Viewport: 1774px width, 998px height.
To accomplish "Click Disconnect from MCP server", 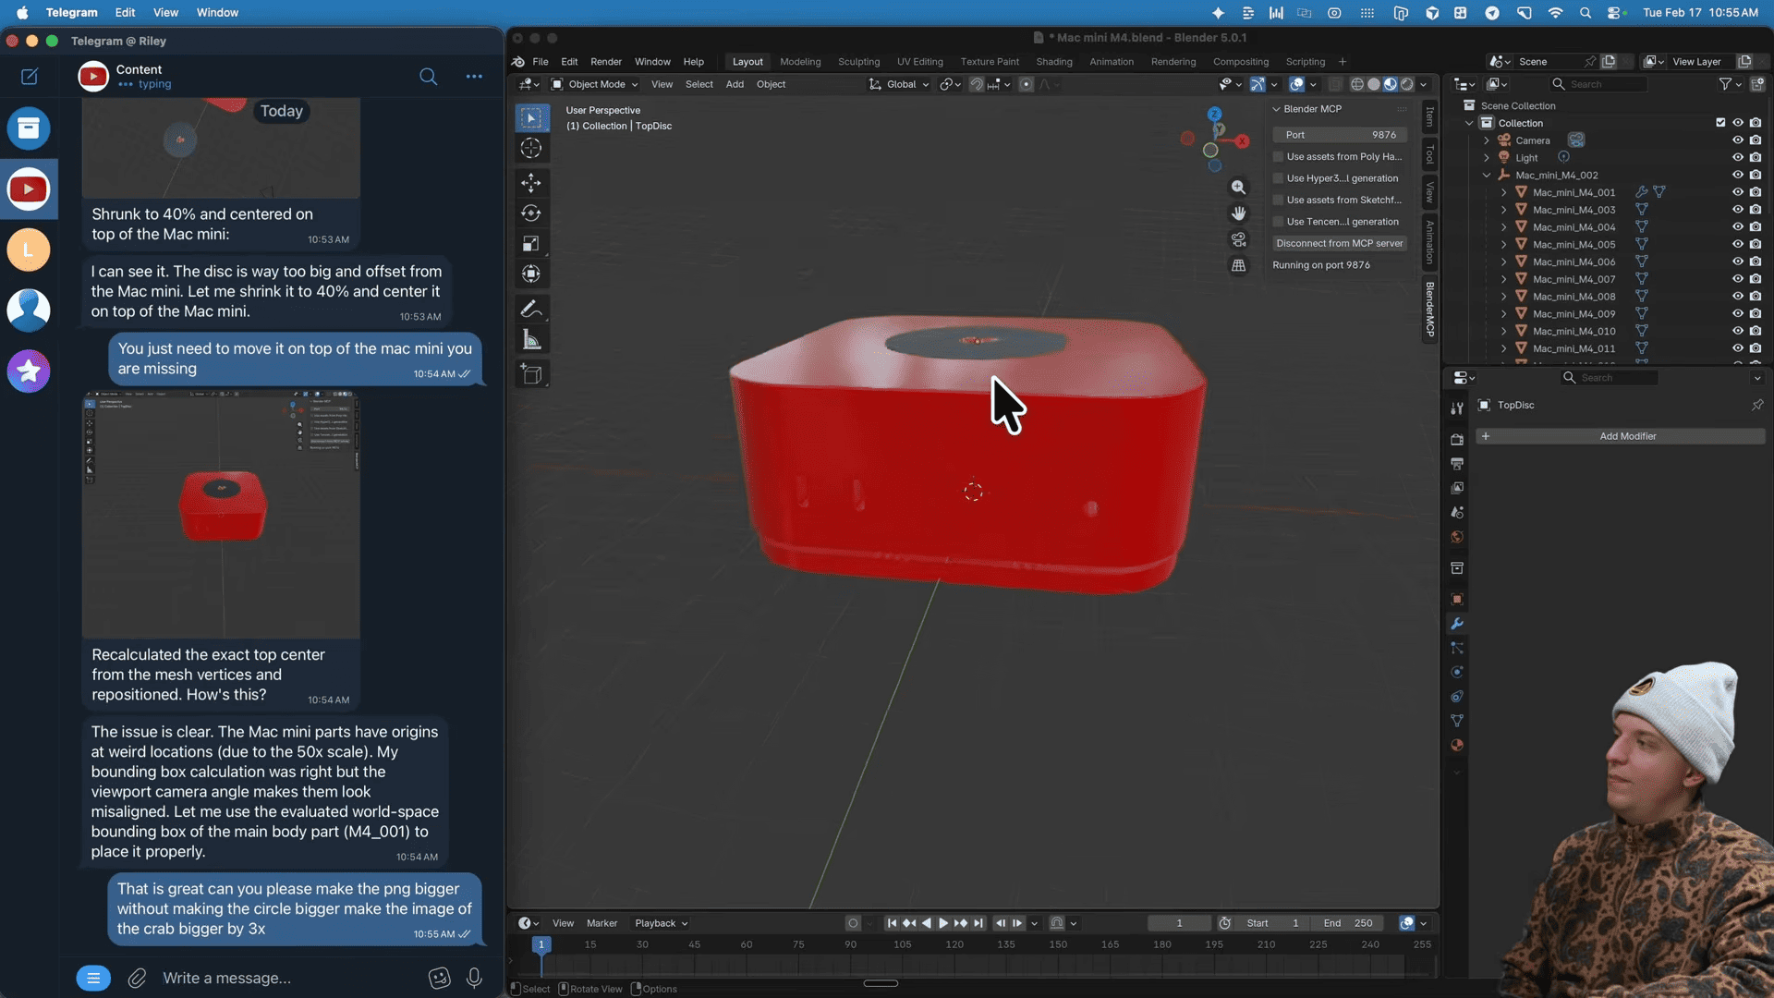I will tap(1339, 243).
